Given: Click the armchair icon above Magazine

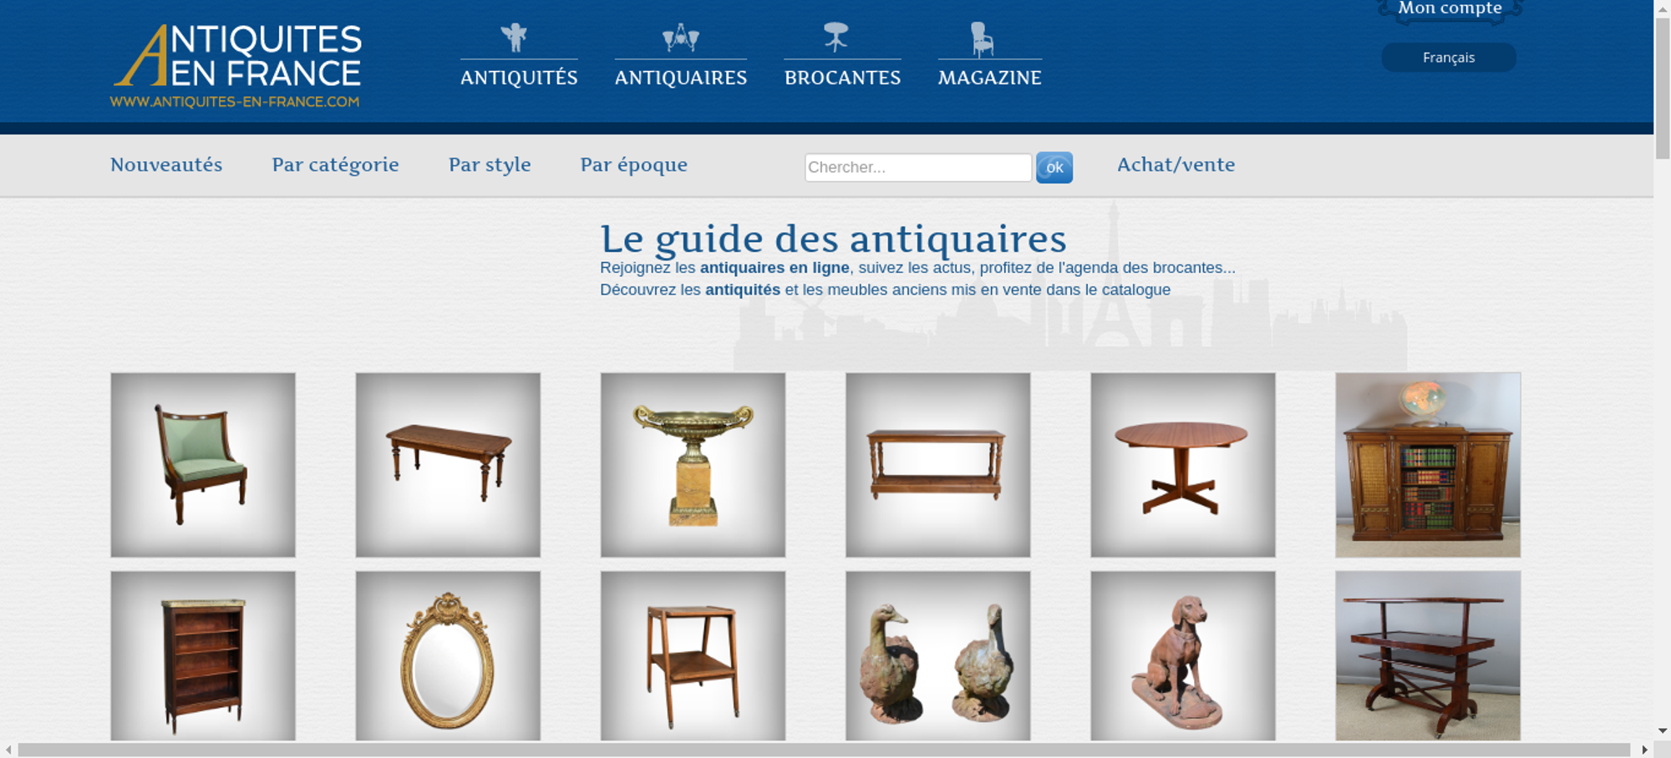Looking at the screenshot, I should point(982,39).
